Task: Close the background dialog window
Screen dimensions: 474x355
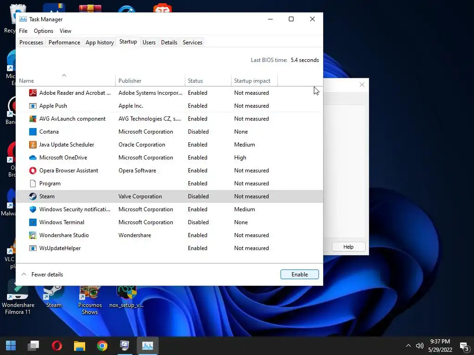Action: pyautogui.click(x=362, y=85)
